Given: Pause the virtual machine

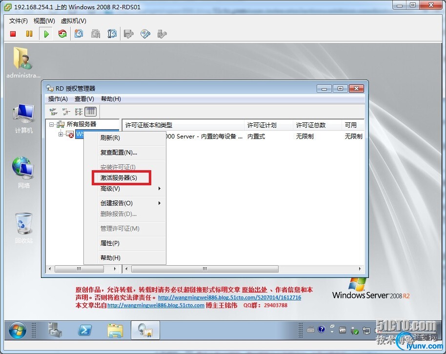Looking at the screenshot, I should tap(29, 34).
